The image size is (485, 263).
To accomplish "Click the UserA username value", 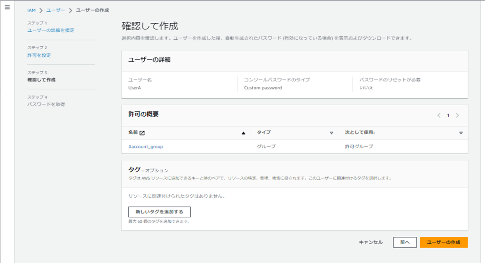I will (x=135, y=88).
